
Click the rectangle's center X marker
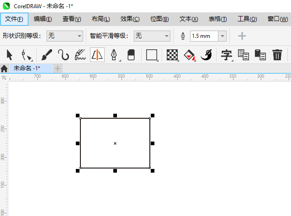pos(115,143)
